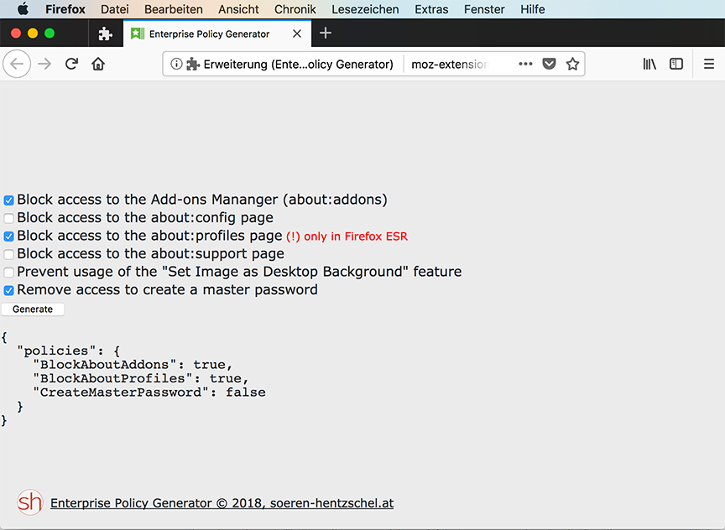Go back with the back arrow
The image size is (725, 530).
point(17,64)
